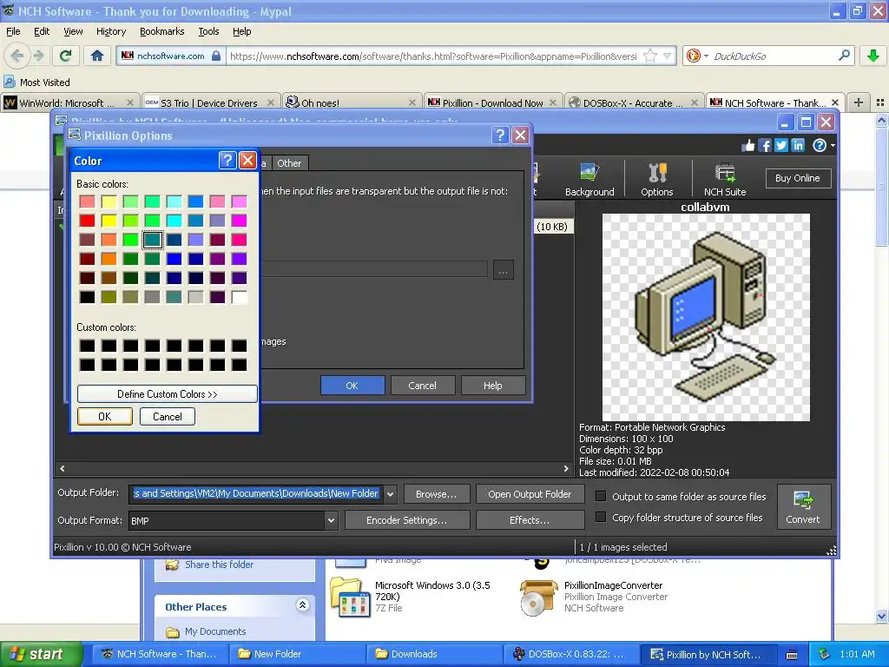The image size is (889, 667).
Task: Open the Tools menu
Action: tap(208, 31)
